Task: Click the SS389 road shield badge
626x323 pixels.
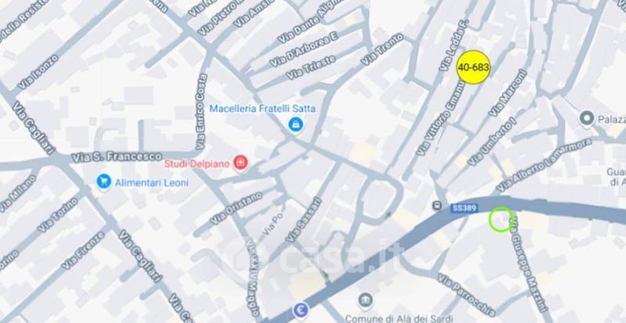Action: coord(464,208)
